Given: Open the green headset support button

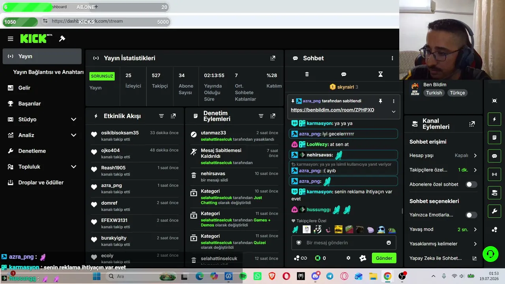Looking at the screenshot, I should point(490,254).
